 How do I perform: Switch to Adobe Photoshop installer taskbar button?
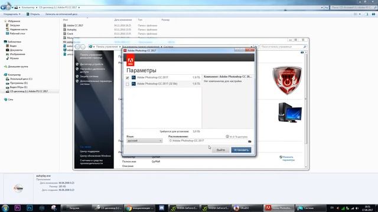pos(279,208)
